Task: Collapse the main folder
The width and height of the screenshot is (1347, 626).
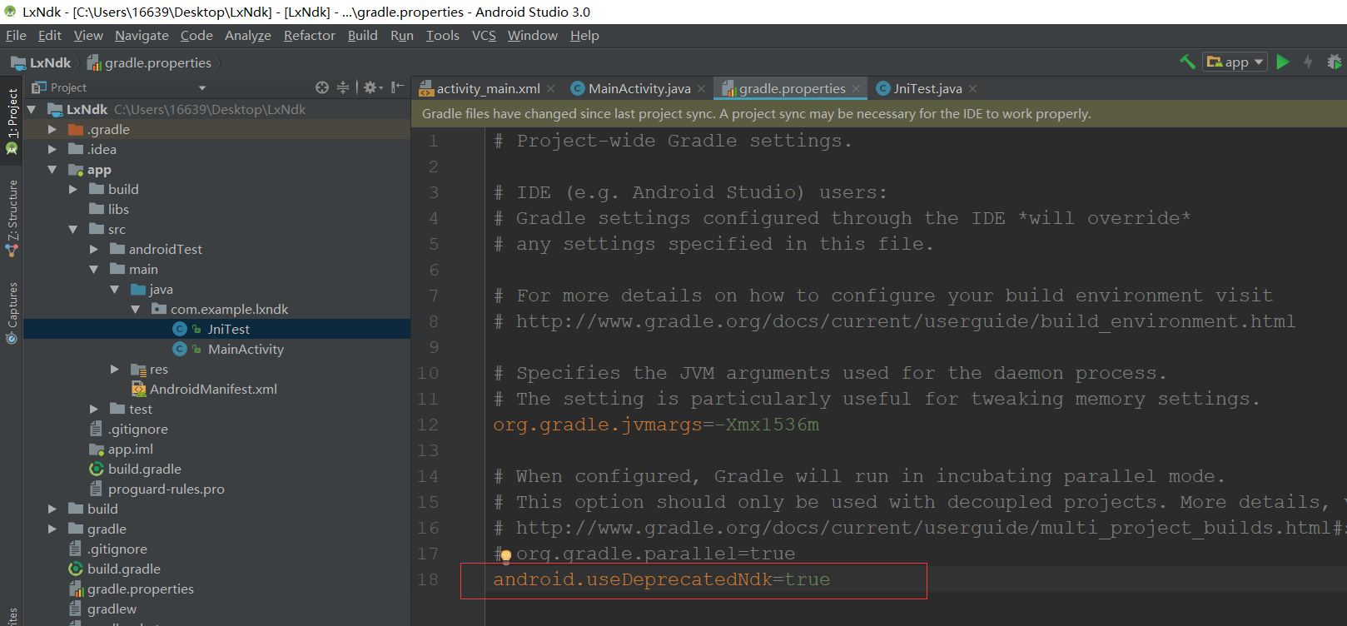Action: [x=94, y=269]
